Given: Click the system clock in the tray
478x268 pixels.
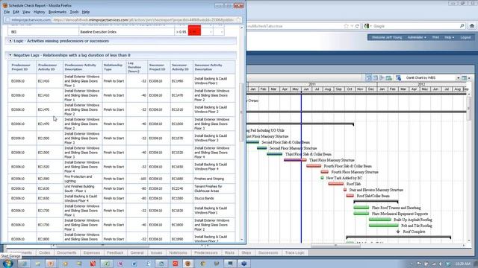Looking at the screenshot, I should pos(463,264).
